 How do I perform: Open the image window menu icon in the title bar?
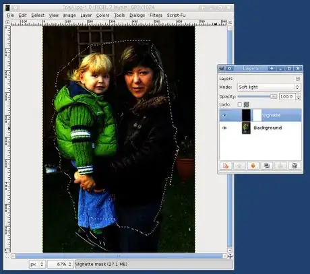[7, 7]
